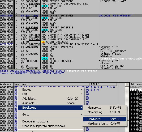Expand the Go to submenu arrow
This screenshot has width=142, height=132.
[81, 114]
